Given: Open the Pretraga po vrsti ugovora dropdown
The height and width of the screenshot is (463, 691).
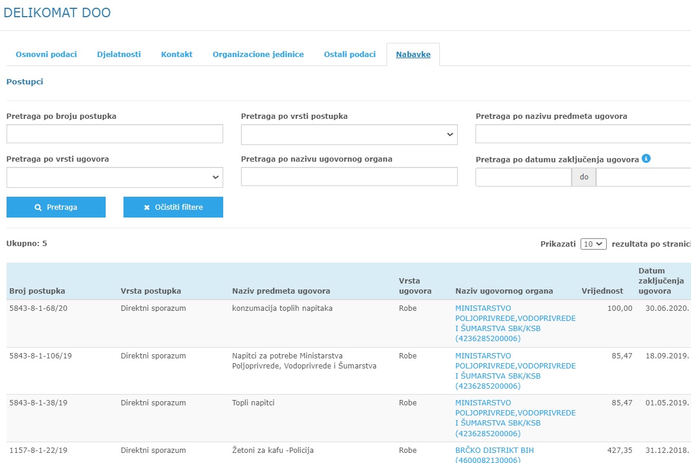Looking at the screenshot, I should tap(115, 178).
